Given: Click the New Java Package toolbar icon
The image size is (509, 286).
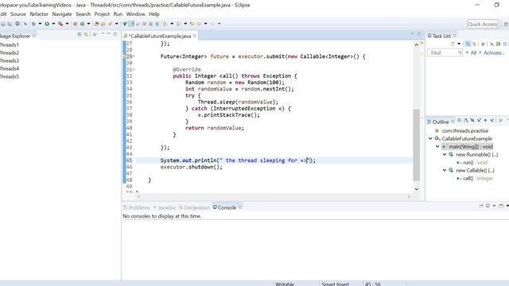Looking at the screenshot, I should (75, 24).
